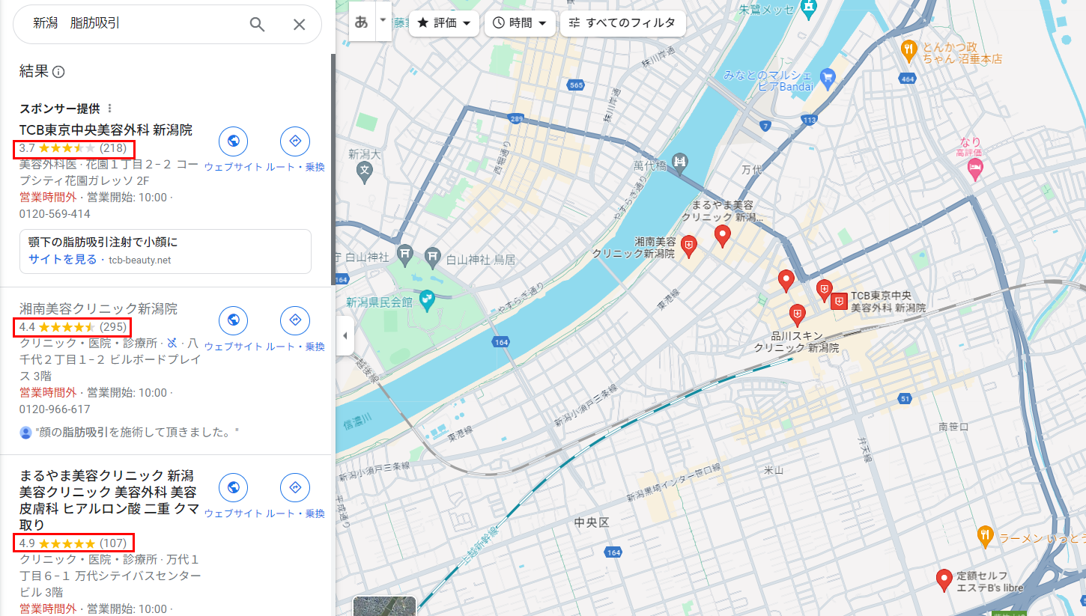The image size is (1086, 616).
Task: Click the results list scrollbar
Action: point(333,170)
